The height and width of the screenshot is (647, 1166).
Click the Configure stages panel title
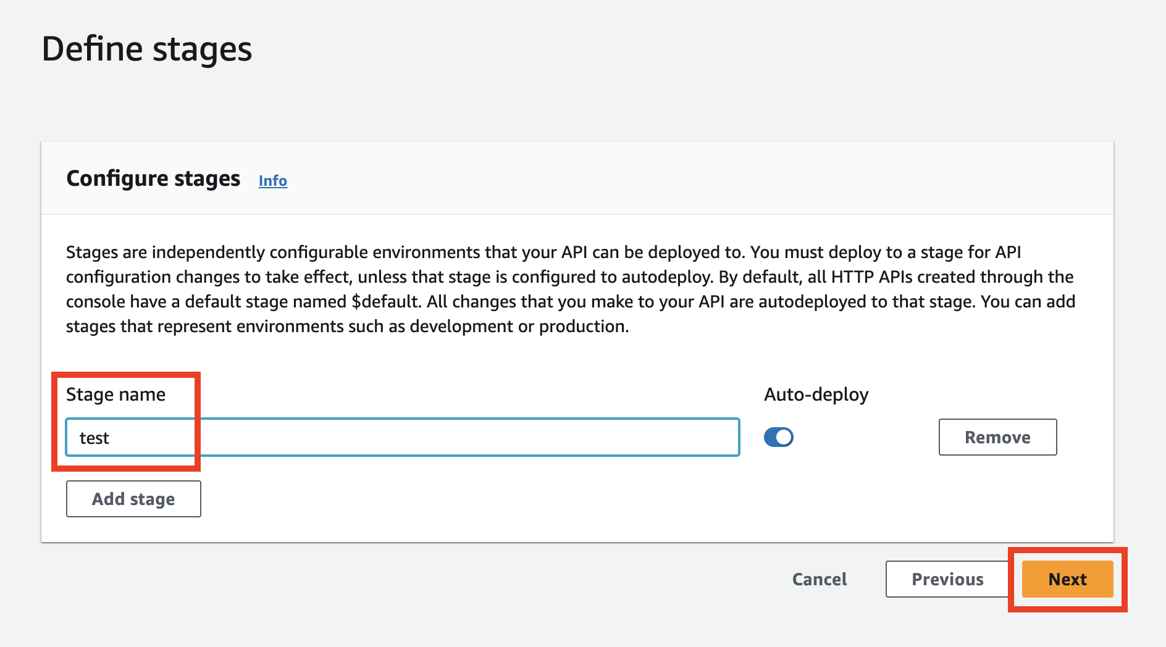[x=153, y=178]
